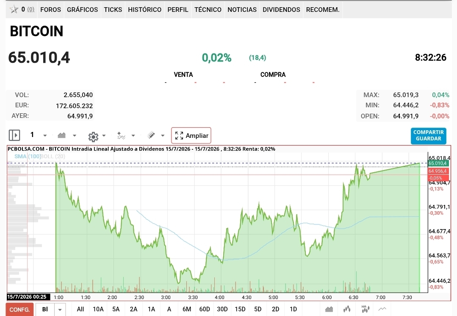Click the MIN value 64.446,2
This screenshot has width=457, height=316.
pyautogui.click(x=406, y=105)
